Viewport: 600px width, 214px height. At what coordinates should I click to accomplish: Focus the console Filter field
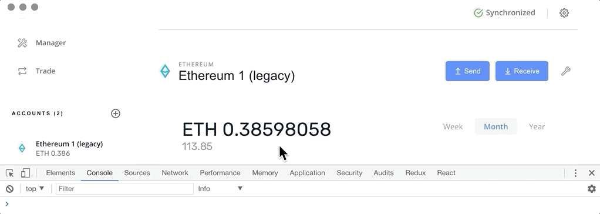pos(124,189)
